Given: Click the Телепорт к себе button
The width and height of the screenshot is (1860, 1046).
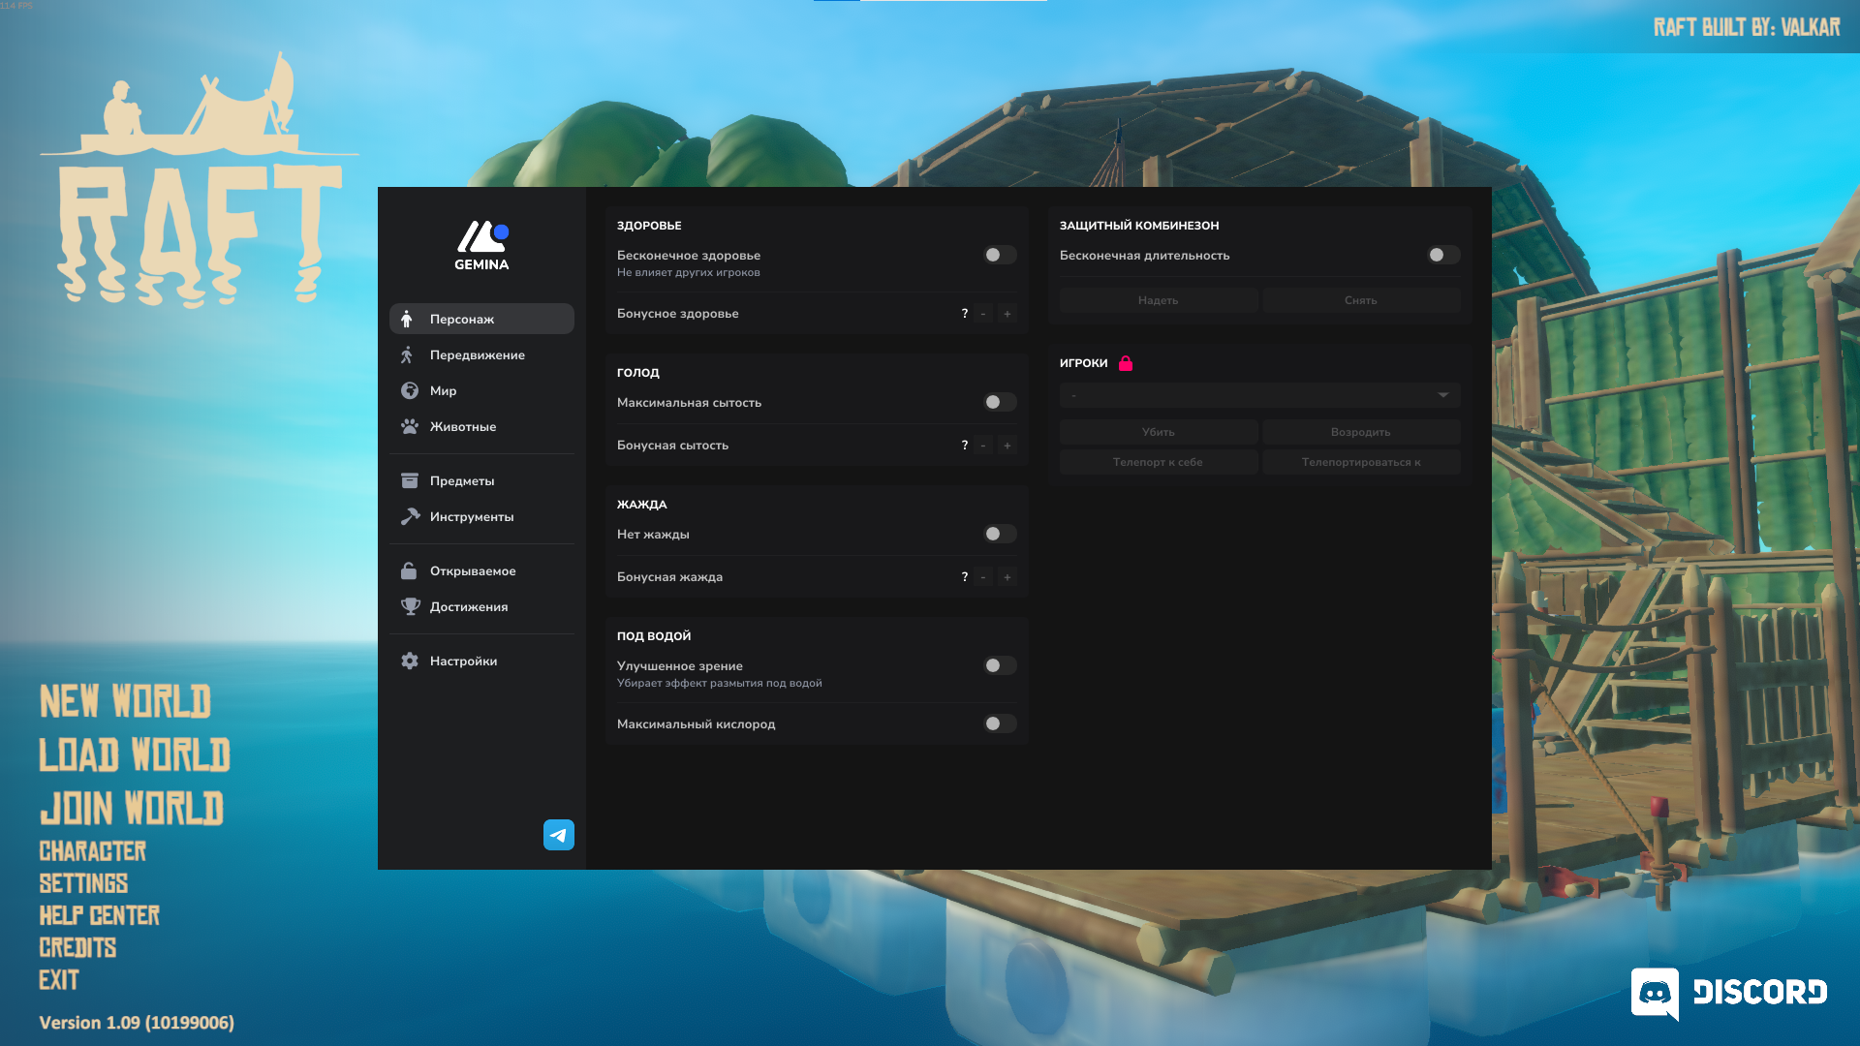Looking at the screenshot, I should [x=1158, y=462].
